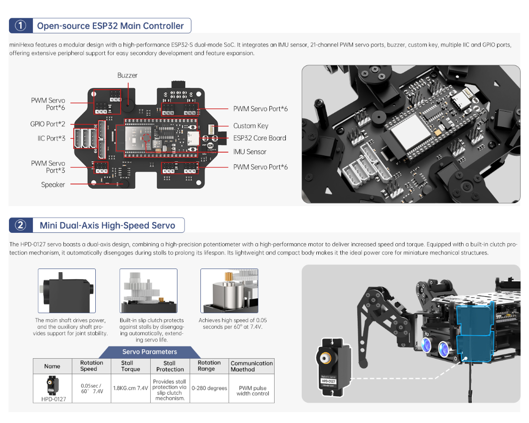Select the Servo Parameters table header tab
The height and width of the screenshot is (423, 529).
tap(150, 352)
